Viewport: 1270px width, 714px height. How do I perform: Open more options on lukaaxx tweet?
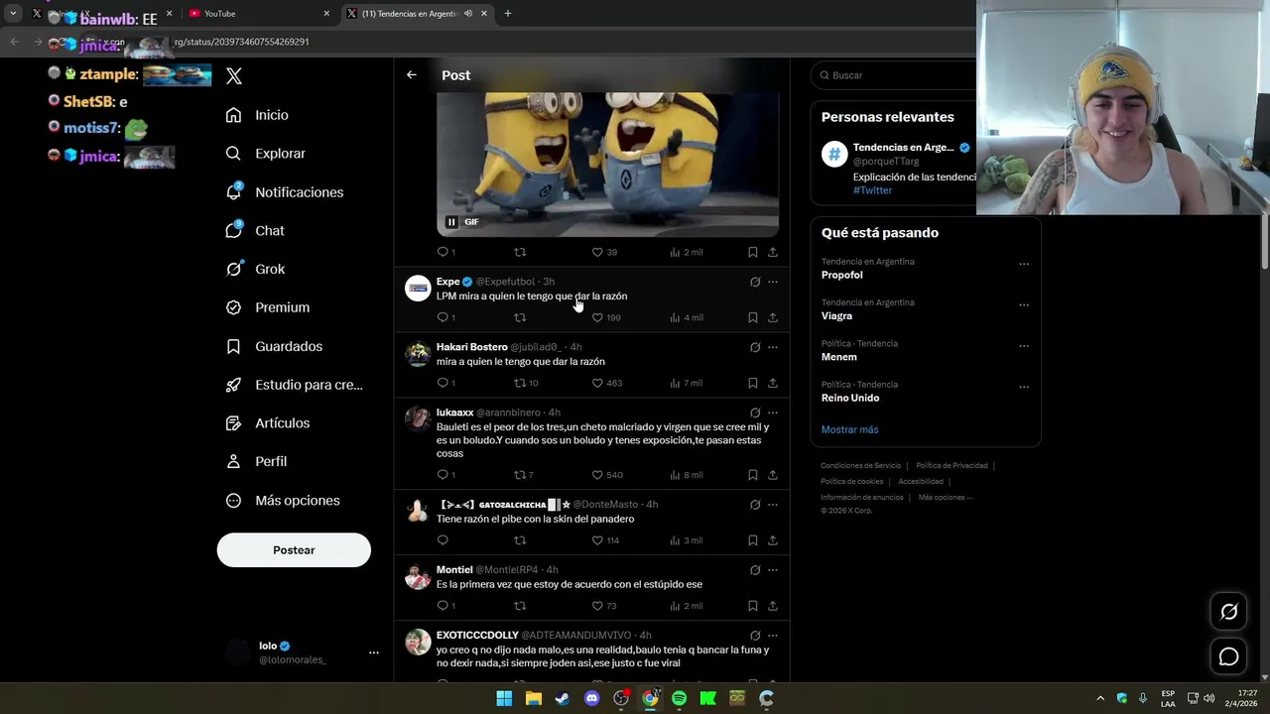(x=773, y=413)
